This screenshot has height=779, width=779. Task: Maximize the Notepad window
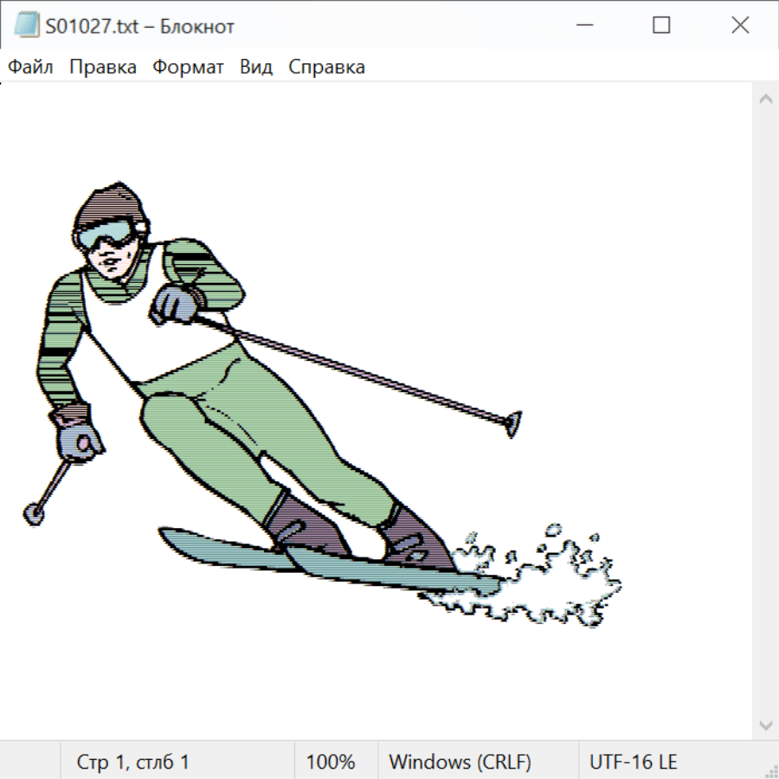point(661,26)
